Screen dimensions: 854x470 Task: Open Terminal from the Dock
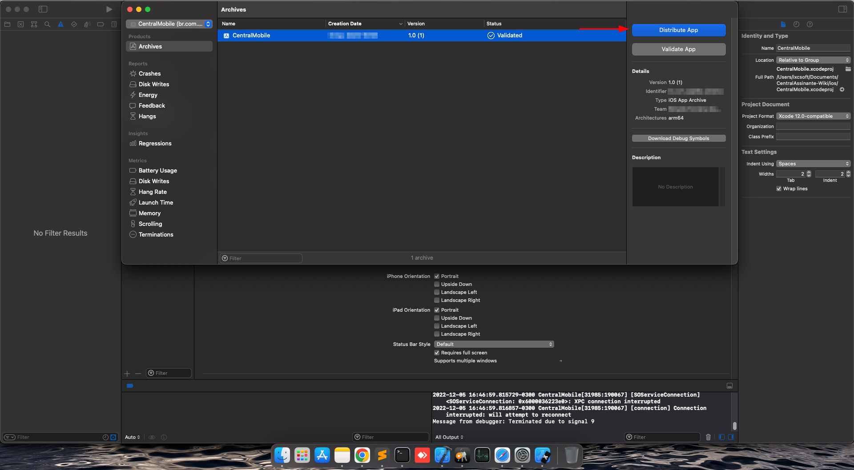[x=402, y=455]
